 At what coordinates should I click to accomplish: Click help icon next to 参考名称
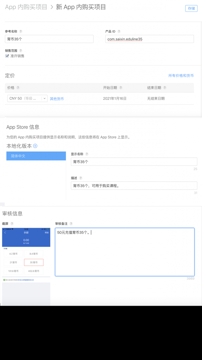point(21,31)
